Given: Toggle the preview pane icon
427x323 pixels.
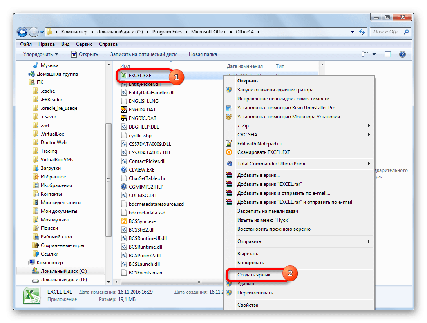Looking at the screenshot, I should click(x=387, y=54).
